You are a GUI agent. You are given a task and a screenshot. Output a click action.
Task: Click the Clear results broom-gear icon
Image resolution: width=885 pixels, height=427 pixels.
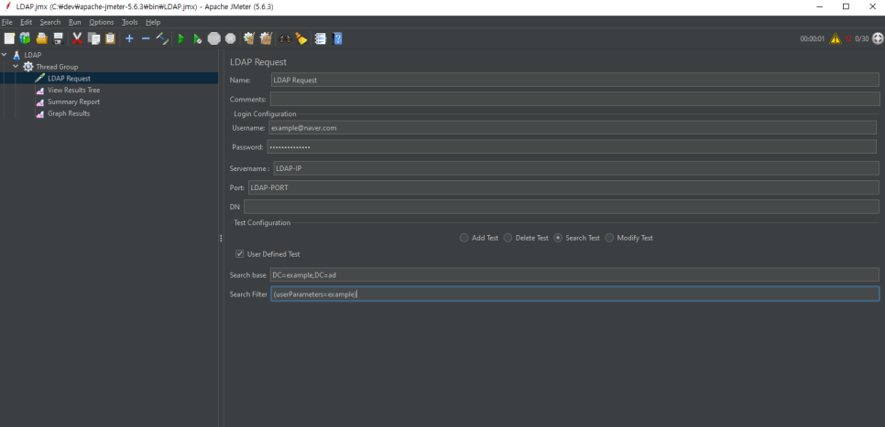(249, 38)
